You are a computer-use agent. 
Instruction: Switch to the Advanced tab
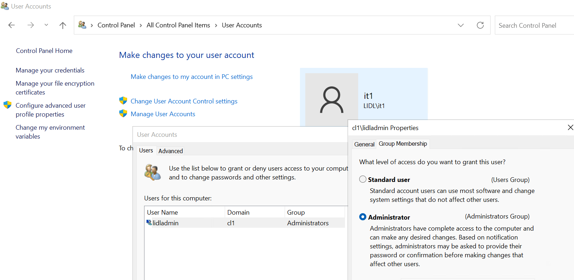coord(170,151)
